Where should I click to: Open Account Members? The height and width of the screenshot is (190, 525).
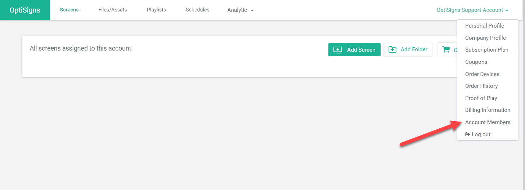coord(488,122)
